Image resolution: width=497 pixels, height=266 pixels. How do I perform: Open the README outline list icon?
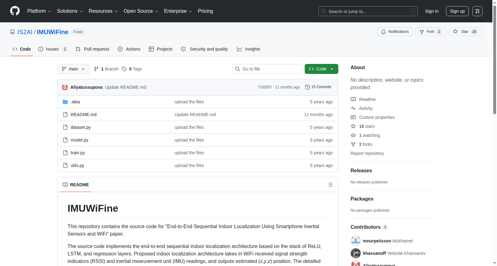(x=330, y=185)
